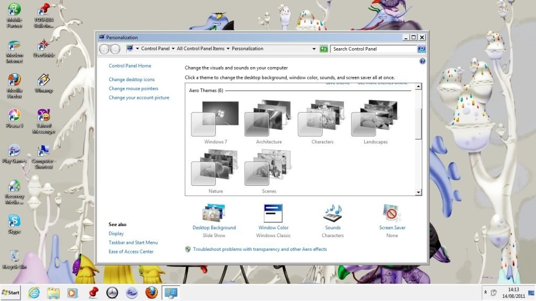Click the red pushpin taskbar icon
Image resolution: width=536 pixels, height=301 pixels.
pyautogui.click(x=93, y=293)
